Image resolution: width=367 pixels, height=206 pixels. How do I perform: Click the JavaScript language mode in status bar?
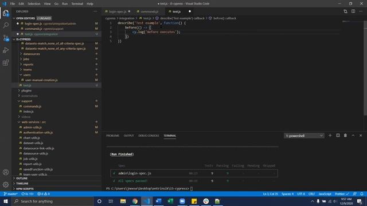pos(325,194)
